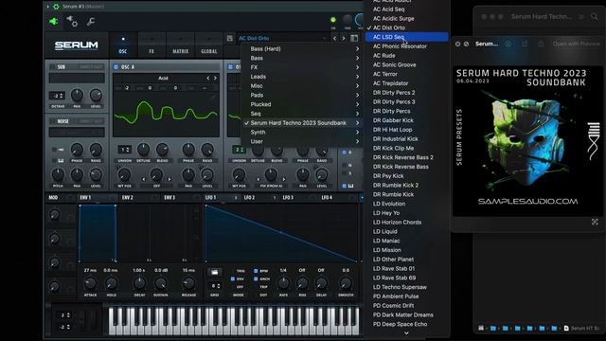Select the LFO ENV mode checkbox
The height and width of the screenshot is (341, 606).
[233, 278]
